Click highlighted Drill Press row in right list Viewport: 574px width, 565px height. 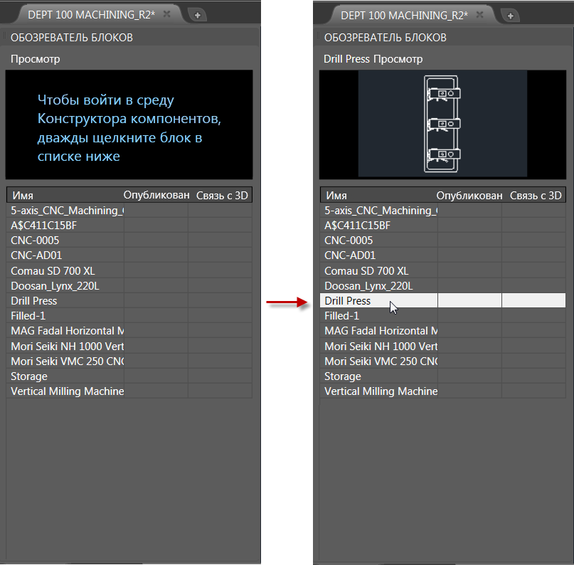[443, 301]
